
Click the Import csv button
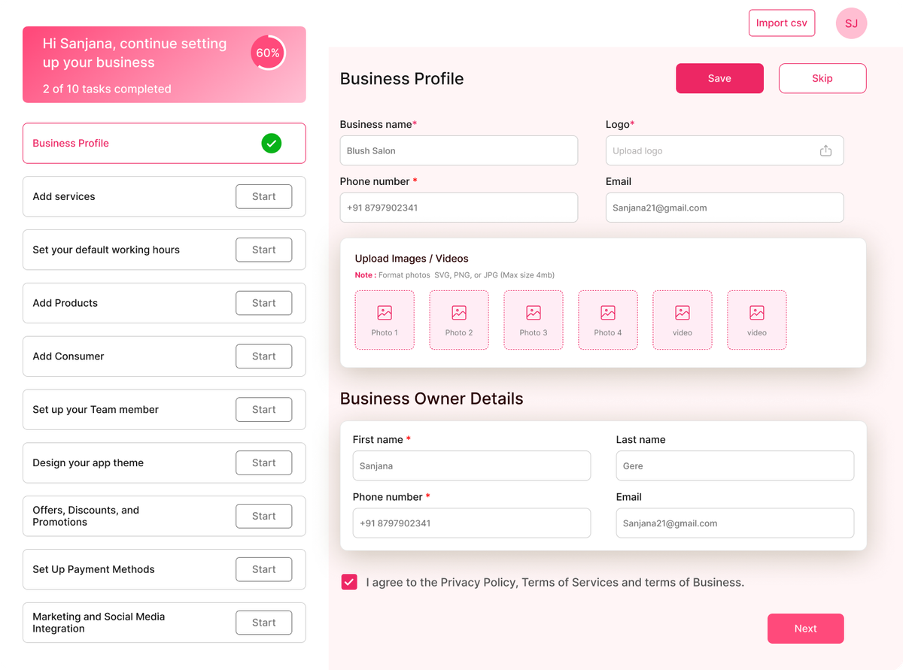pyautogui.click(x=781, y=23)
